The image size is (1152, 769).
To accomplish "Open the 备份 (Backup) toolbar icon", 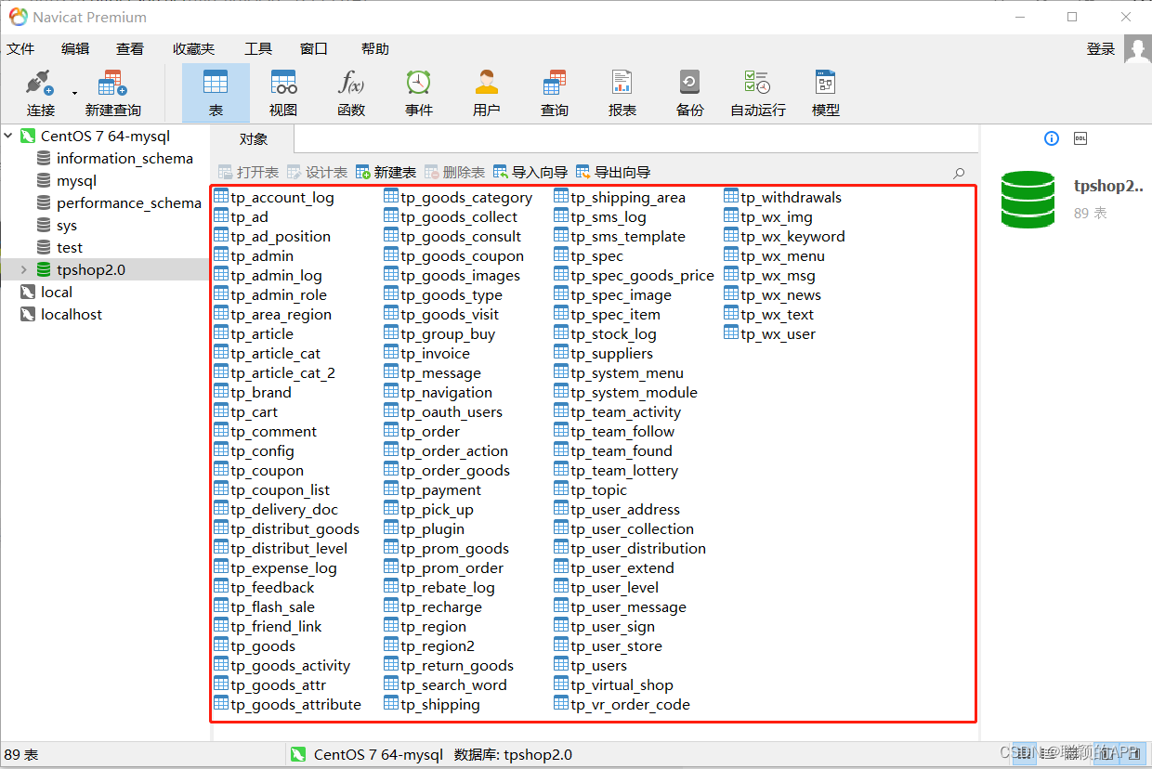I will [x=689, y=91].
